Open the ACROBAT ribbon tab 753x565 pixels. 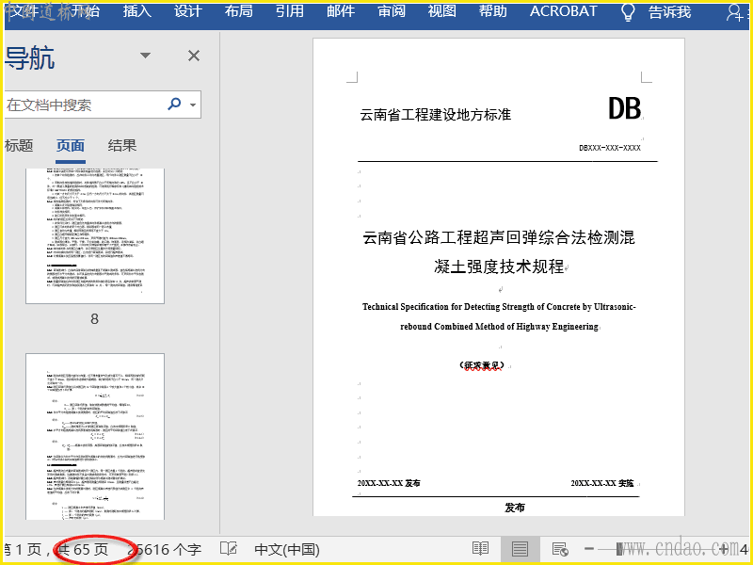point(563,11)
